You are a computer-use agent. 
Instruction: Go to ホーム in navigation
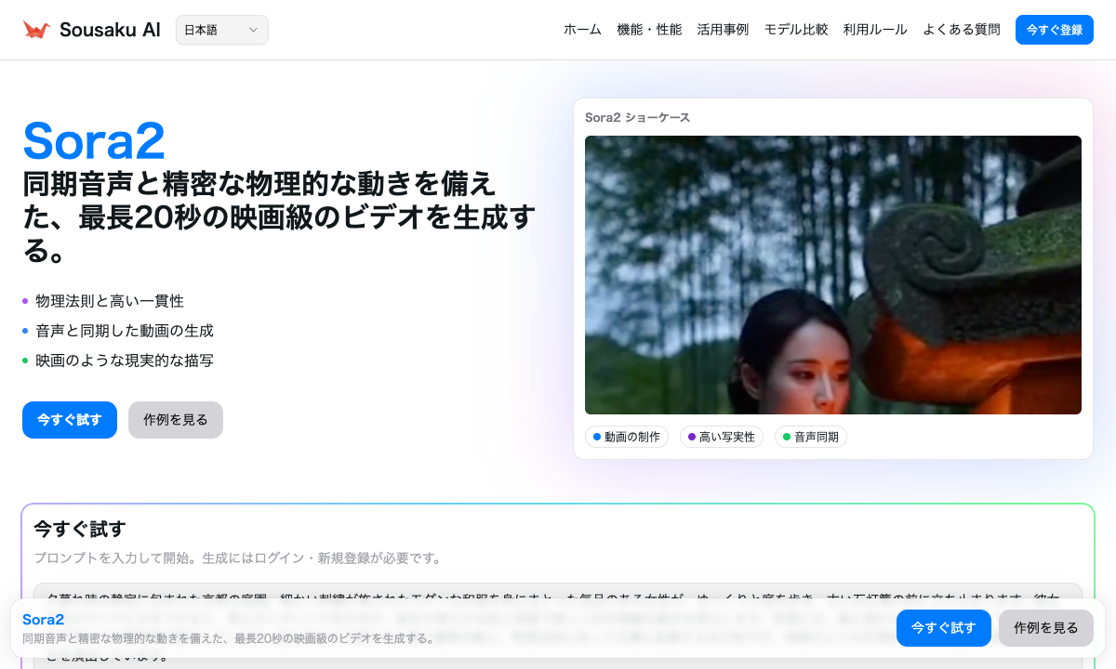582,30
